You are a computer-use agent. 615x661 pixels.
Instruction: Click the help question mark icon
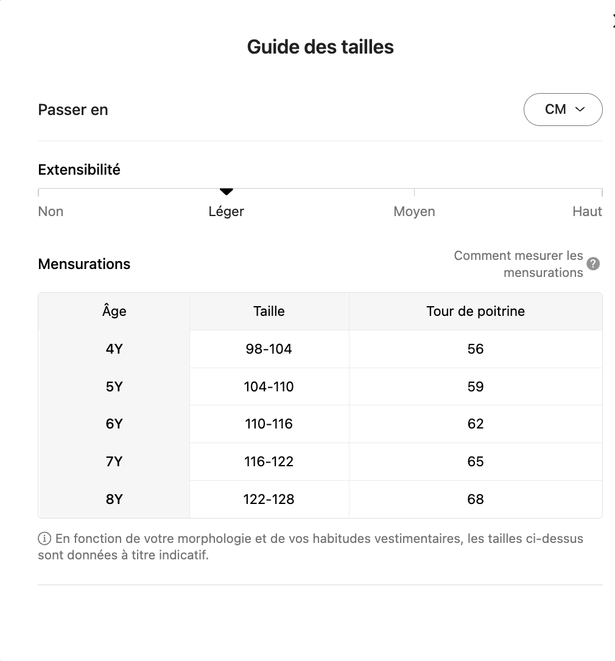593,264
